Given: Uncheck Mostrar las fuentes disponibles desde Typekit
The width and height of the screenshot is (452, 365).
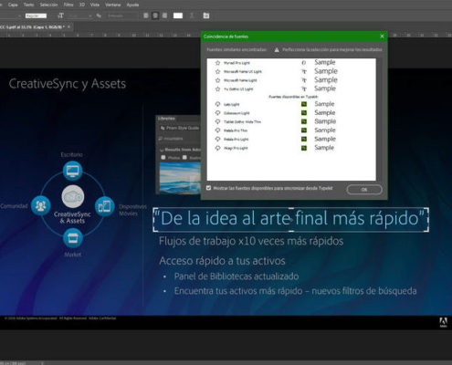Looking at the screenshot, I should (x=208, y=188).
